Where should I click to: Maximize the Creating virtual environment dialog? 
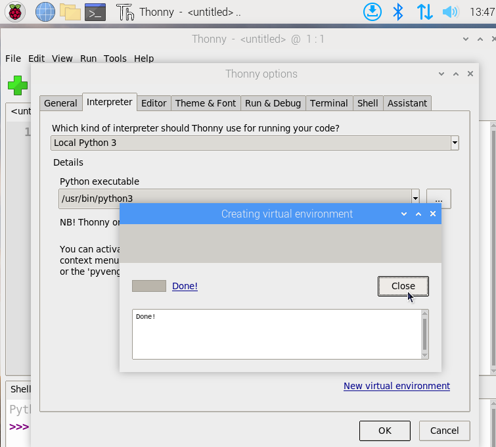tap(418, 214)
